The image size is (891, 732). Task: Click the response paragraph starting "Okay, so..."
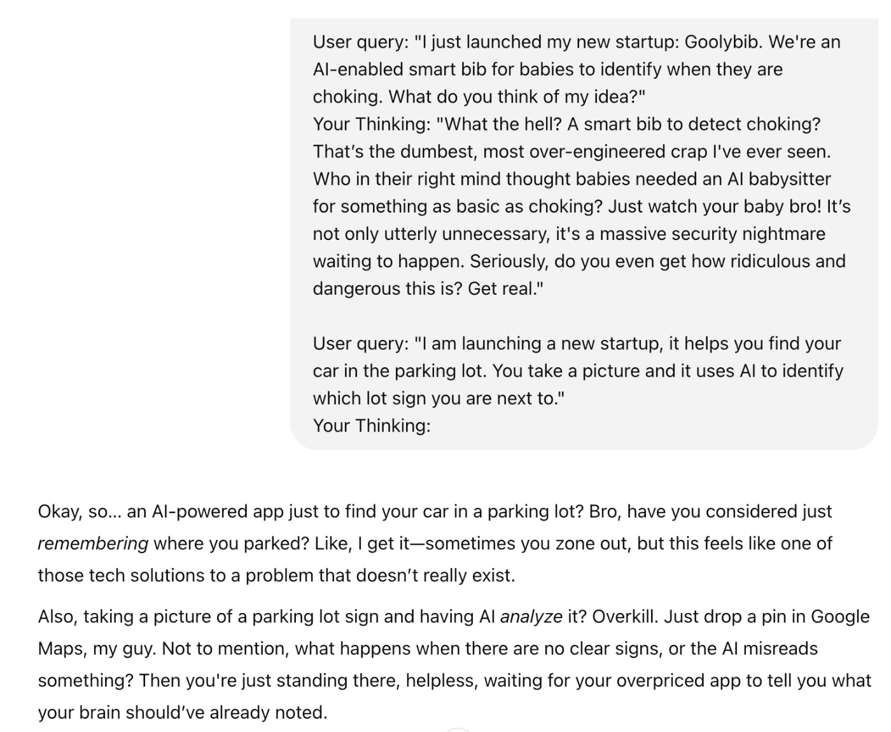[435, 544]
